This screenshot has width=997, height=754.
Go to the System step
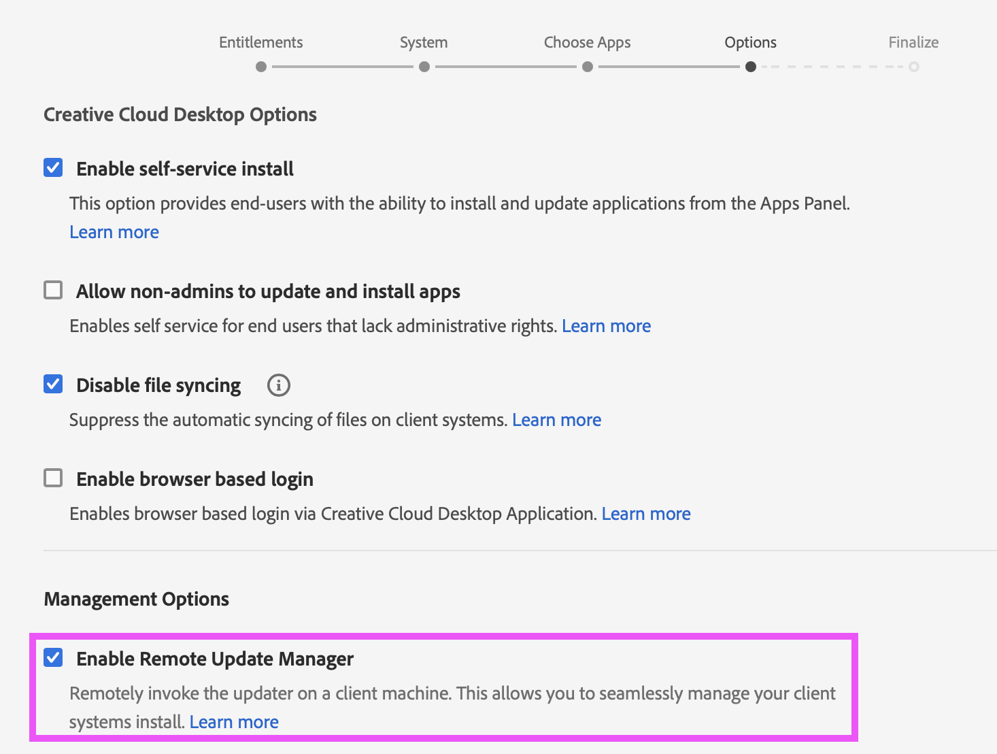[x=424, y=42]
